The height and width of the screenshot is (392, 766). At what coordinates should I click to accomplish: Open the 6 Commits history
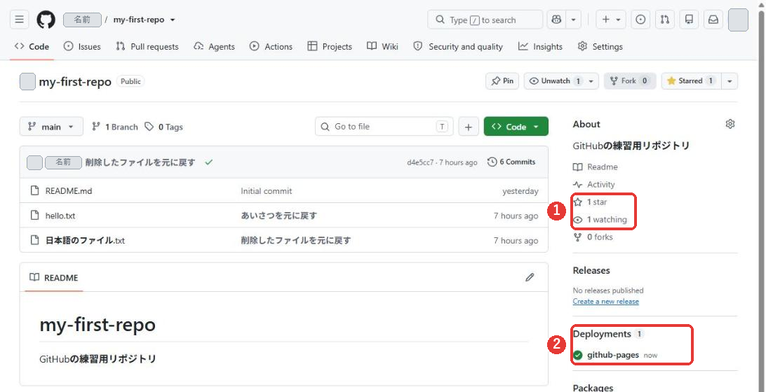511,162
